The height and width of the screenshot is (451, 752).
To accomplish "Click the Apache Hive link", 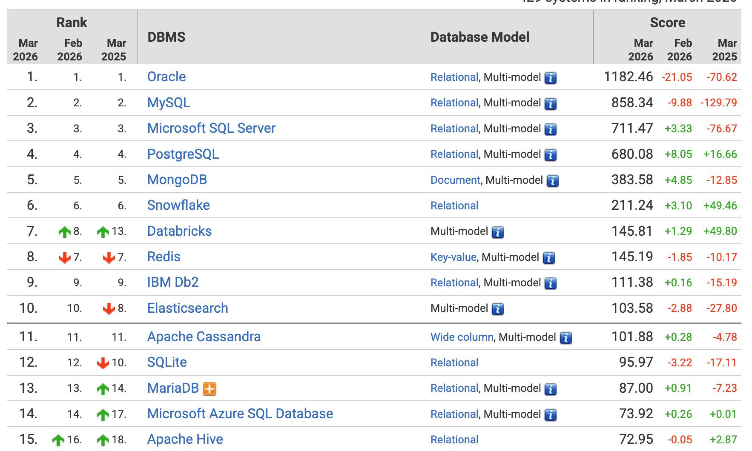I will [x=185, y=439].
